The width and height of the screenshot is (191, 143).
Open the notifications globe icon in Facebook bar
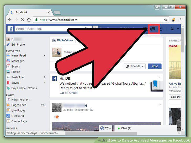[161, 29]
